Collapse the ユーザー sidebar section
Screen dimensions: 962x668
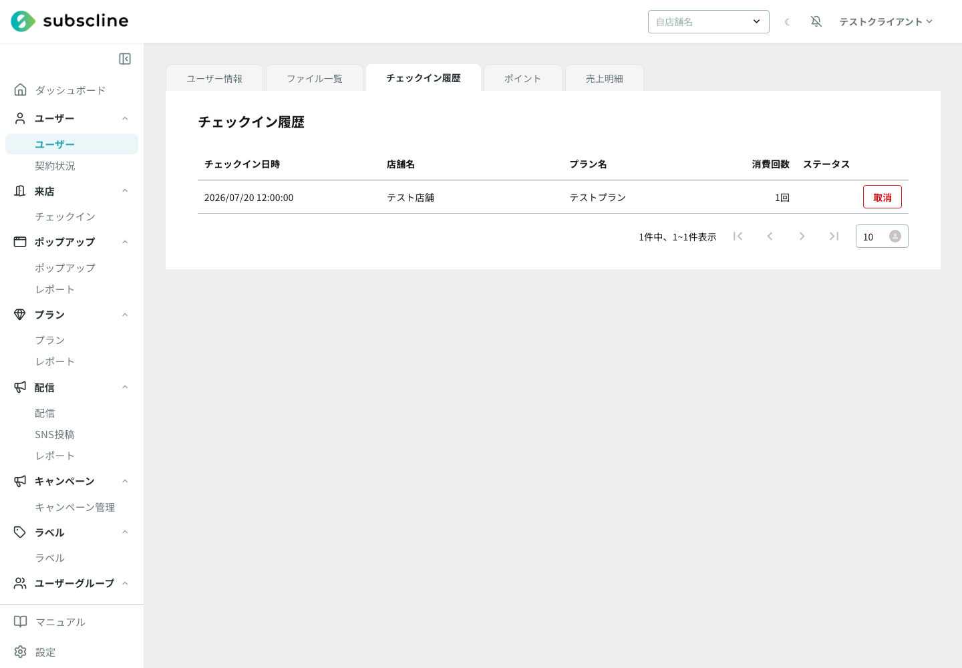(125, 118)
